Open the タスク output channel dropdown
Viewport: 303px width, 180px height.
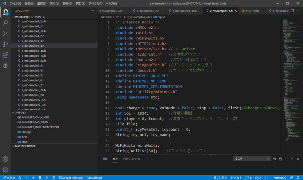point(252,159)
